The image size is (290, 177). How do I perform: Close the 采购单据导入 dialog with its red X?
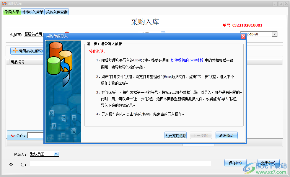[x=243, y=36]
